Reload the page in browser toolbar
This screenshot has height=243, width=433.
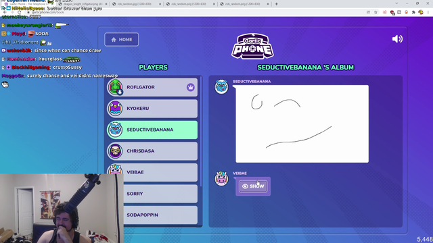(x=19, y=12)
